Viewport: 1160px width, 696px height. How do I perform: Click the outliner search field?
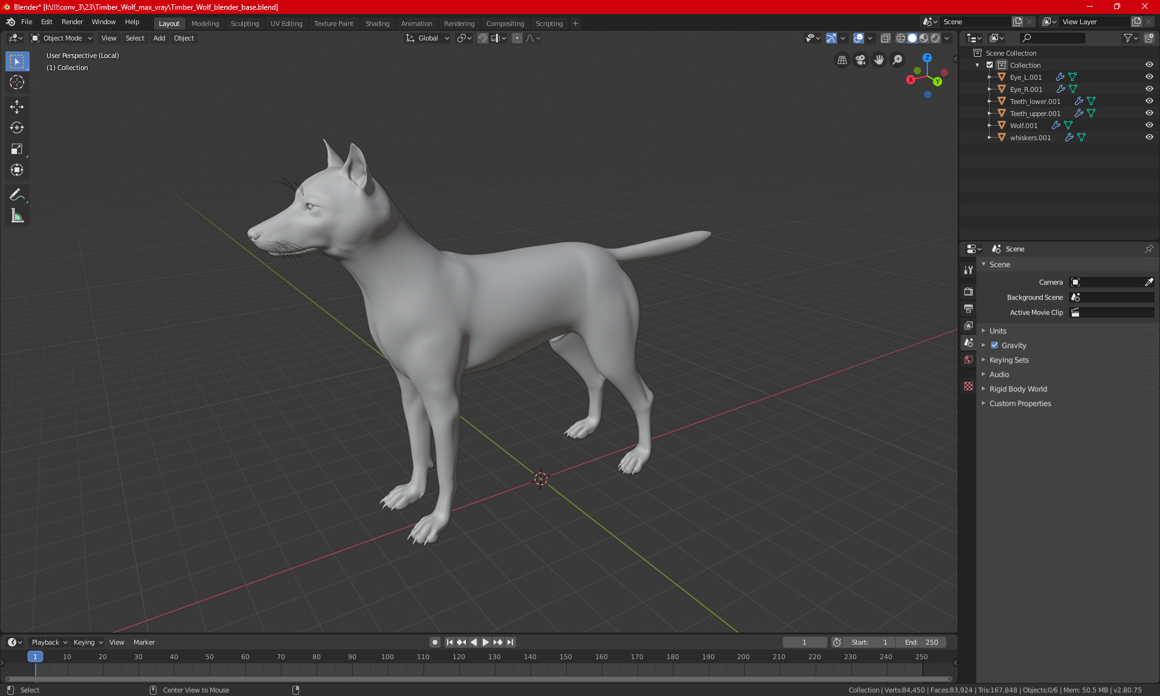(1052, 38)
